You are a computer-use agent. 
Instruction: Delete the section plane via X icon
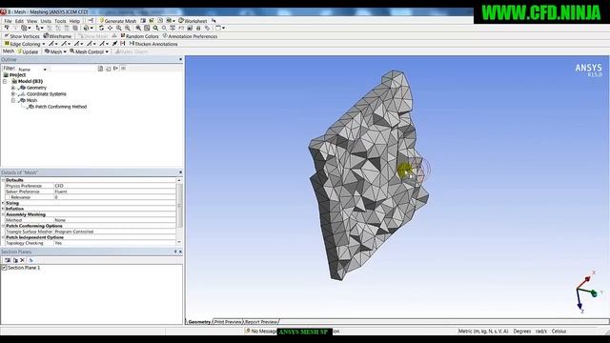(22, 260)
